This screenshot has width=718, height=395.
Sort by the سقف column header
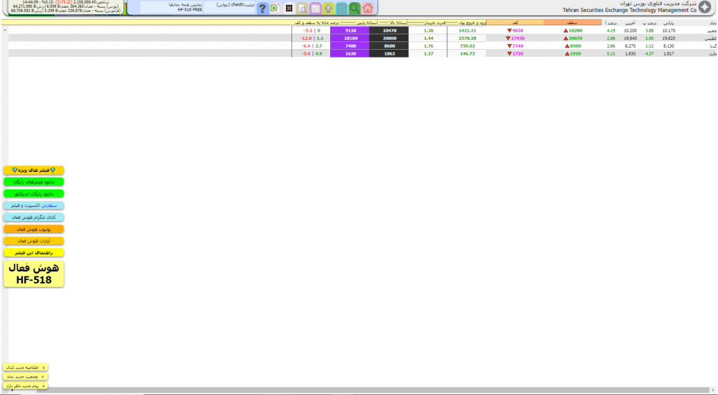pyautogui.click(x=572, y=22)
